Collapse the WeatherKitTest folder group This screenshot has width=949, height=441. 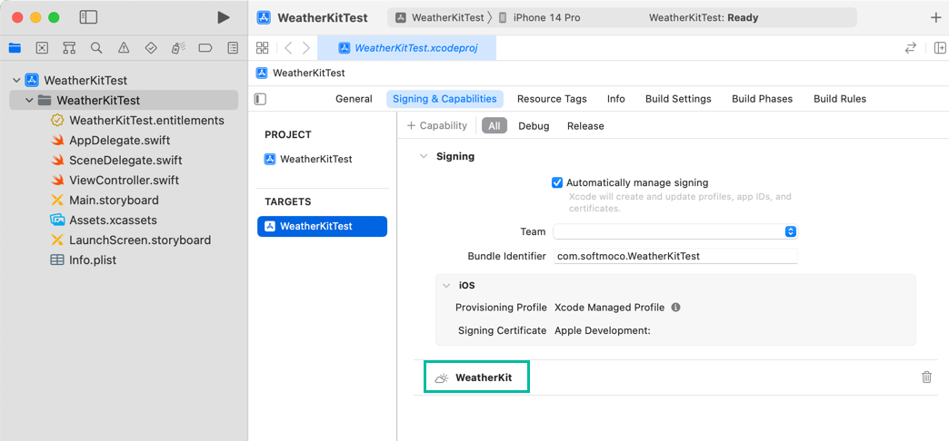coord(29,101)
